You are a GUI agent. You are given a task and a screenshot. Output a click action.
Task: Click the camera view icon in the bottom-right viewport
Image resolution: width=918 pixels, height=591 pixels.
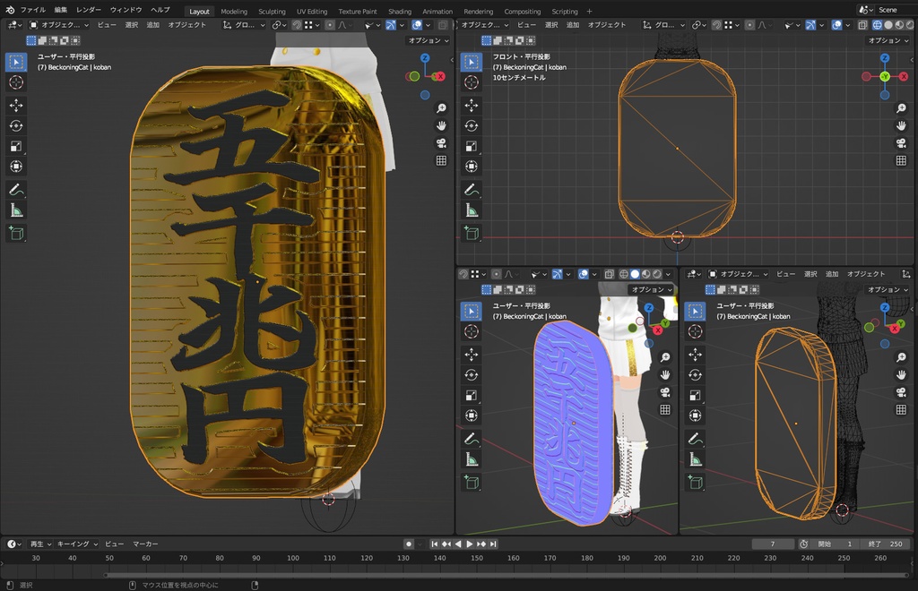click(x=901, y=391)
